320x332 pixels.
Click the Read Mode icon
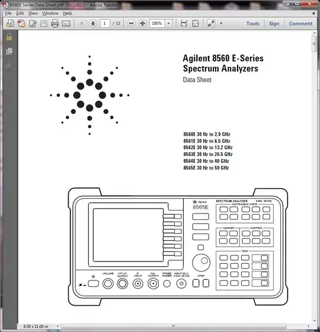coord(211,23)
